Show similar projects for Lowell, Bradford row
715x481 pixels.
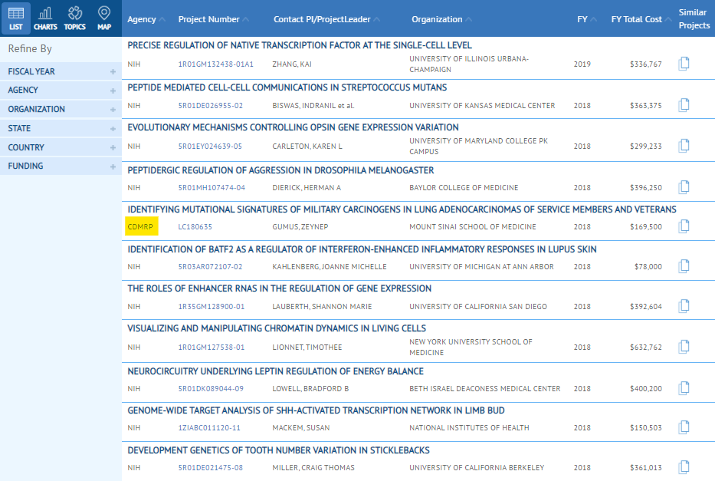684,388
